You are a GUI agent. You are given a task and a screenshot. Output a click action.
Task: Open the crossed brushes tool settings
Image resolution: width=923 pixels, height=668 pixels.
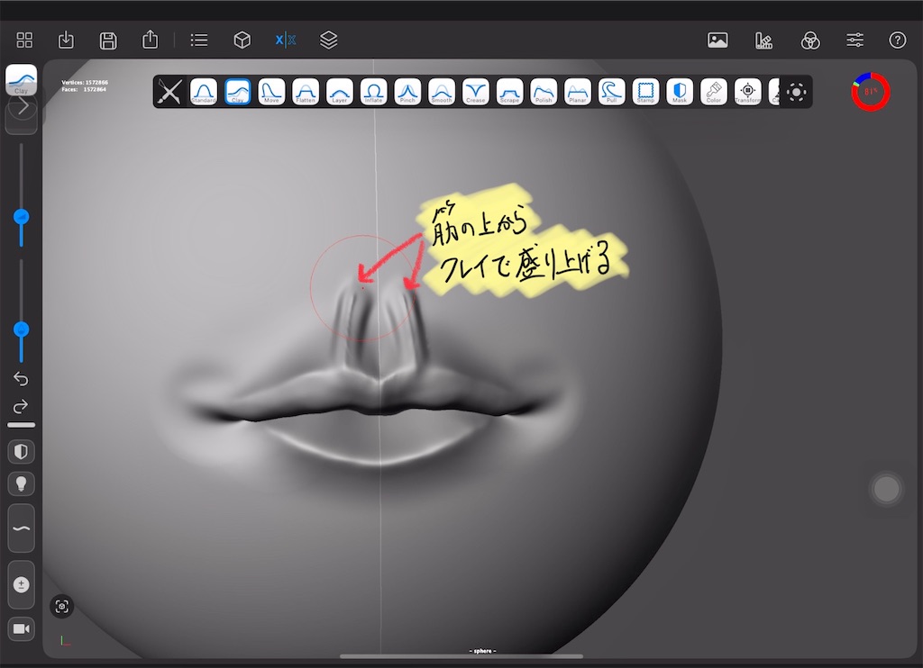pyautogui.click(x=169, y=92)
